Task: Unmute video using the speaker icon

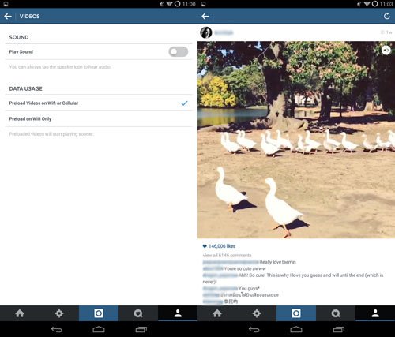Action: [386, 50]
